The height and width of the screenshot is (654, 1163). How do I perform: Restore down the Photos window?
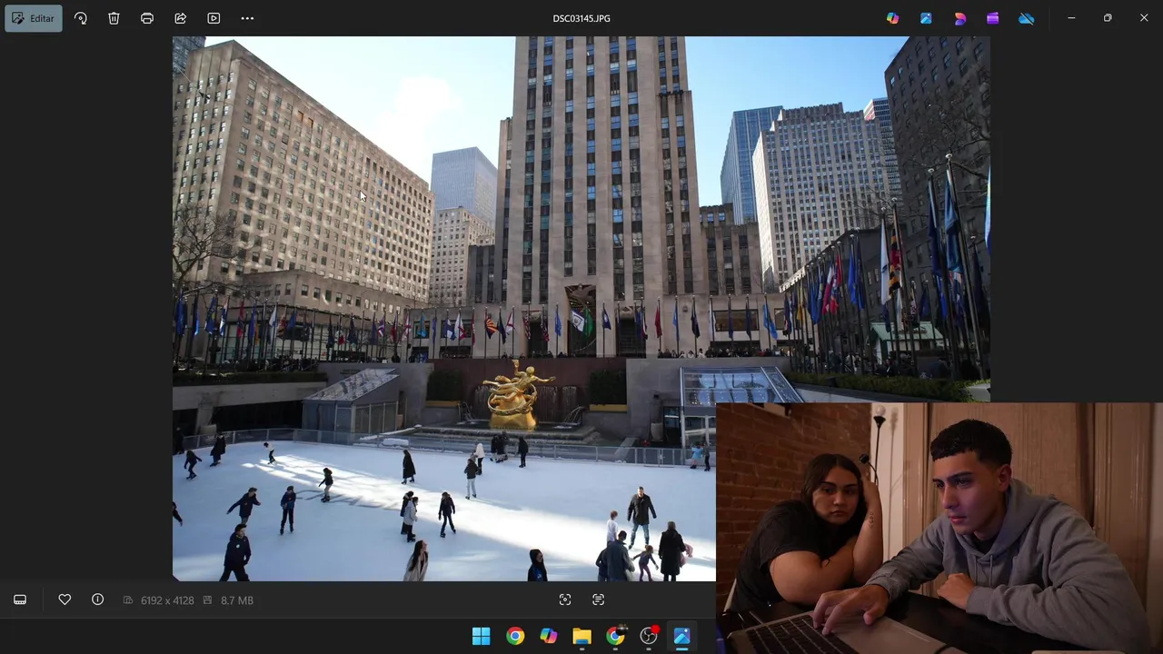coord(1108,18)
